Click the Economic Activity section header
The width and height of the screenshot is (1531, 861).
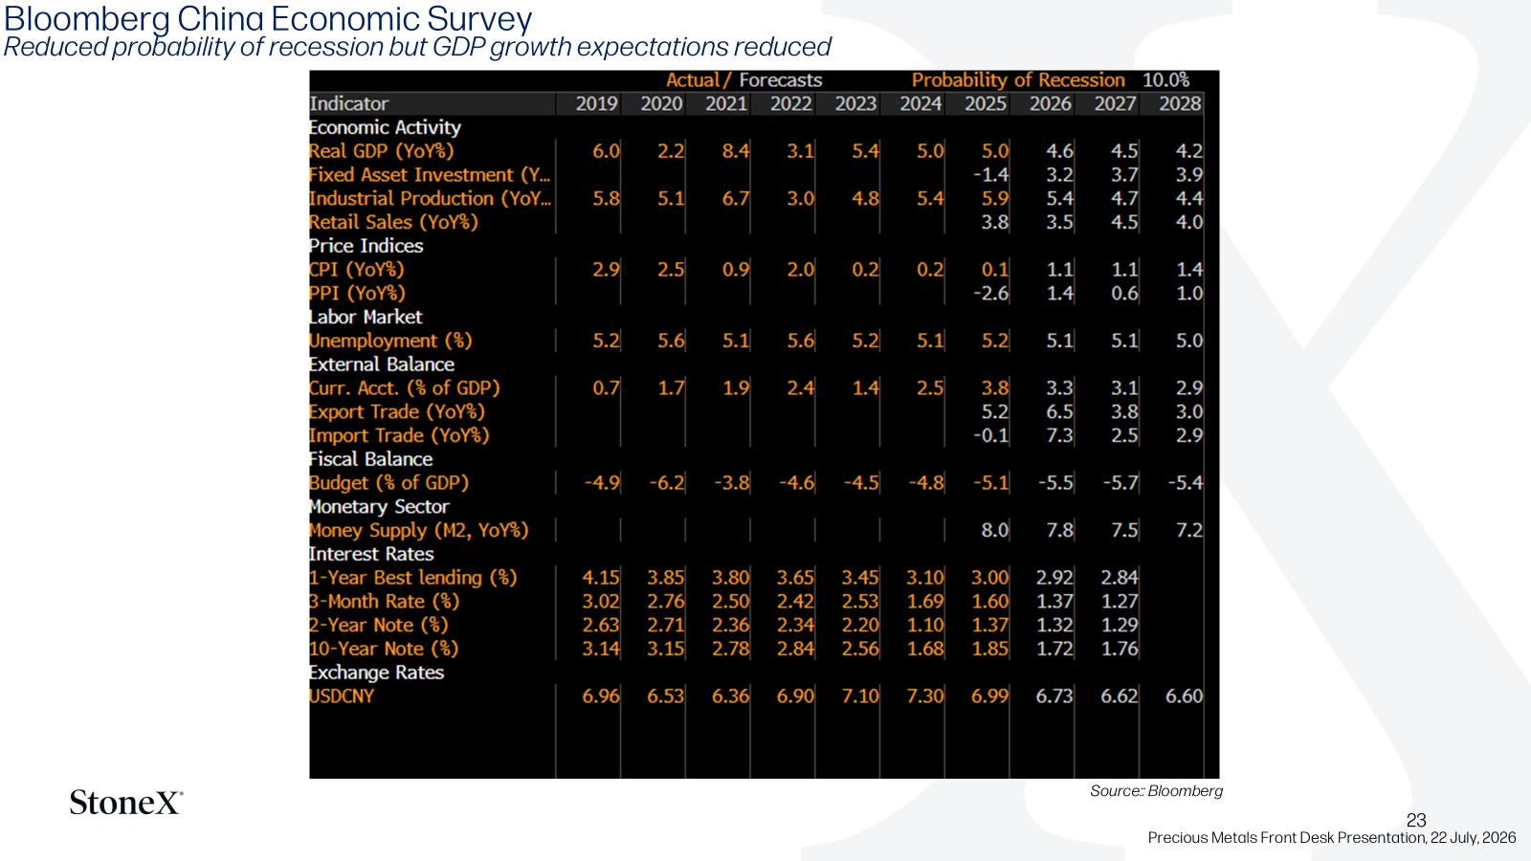tap(385, 127)
